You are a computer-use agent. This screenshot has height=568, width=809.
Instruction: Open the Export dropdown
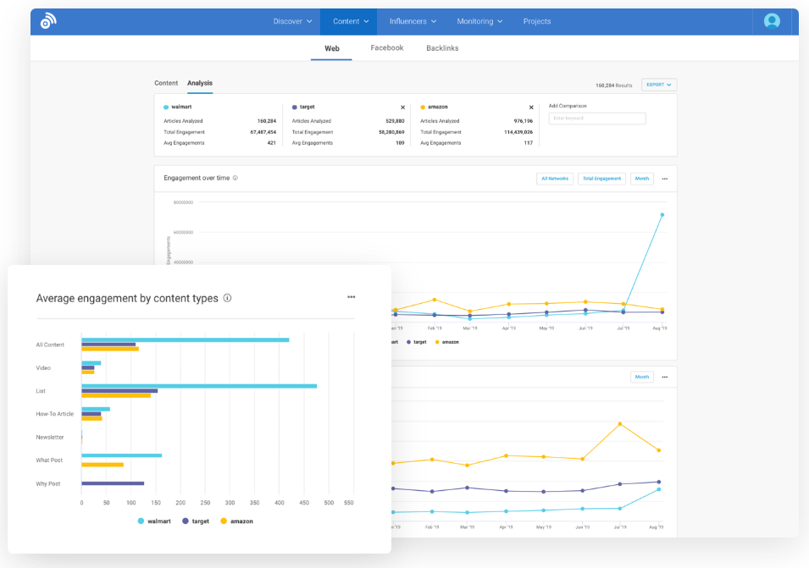click(659, 85)
